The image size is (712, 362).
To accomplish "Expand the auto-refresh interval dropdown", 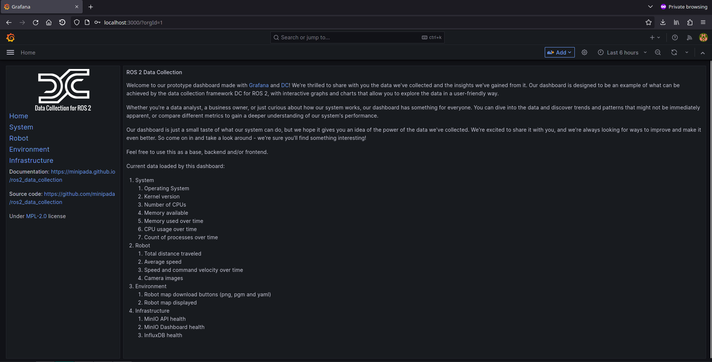I will 687,53.
